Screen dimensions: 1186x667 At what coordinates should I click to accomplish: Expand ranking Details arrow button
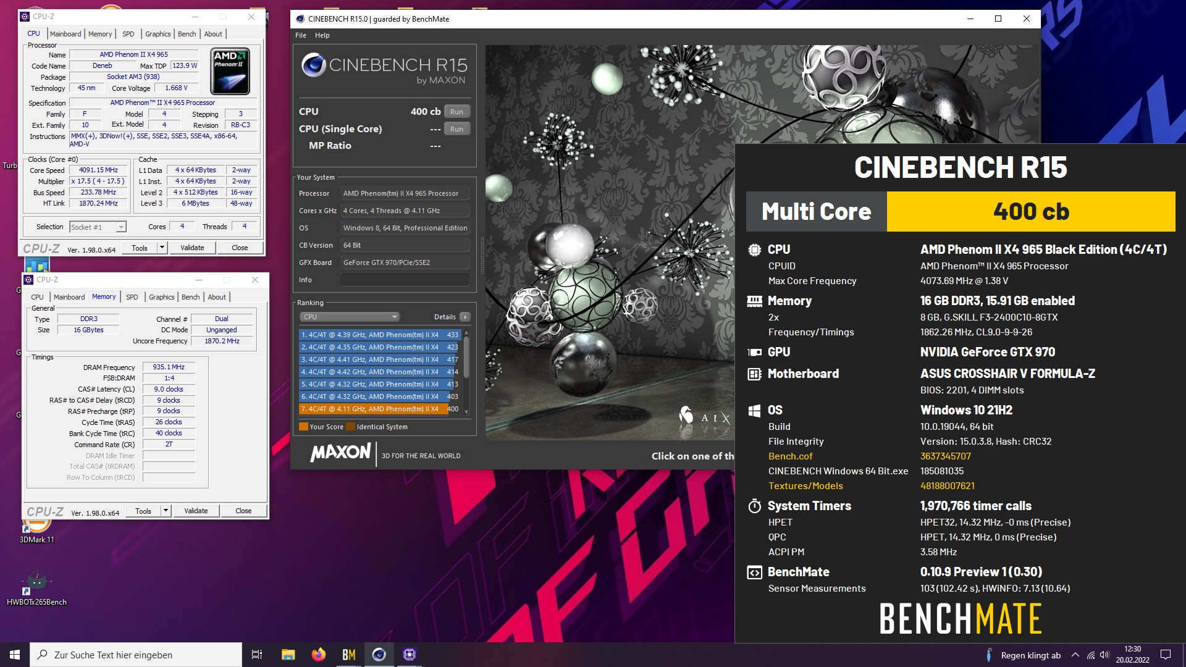coord(465,317)
